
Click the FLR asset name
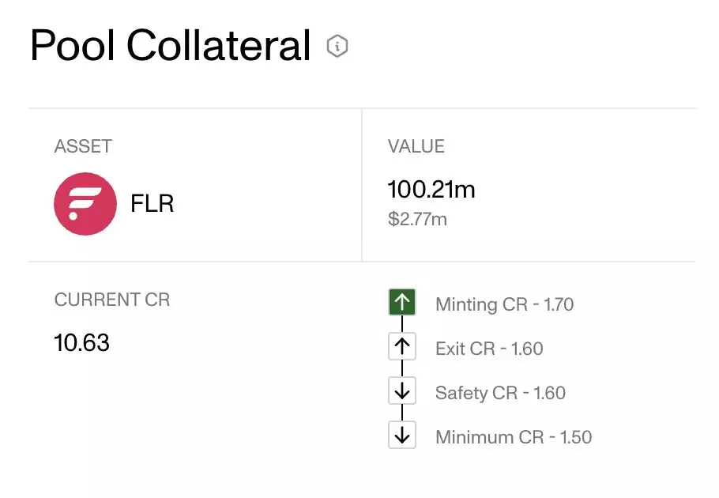(x=152, y=204)
